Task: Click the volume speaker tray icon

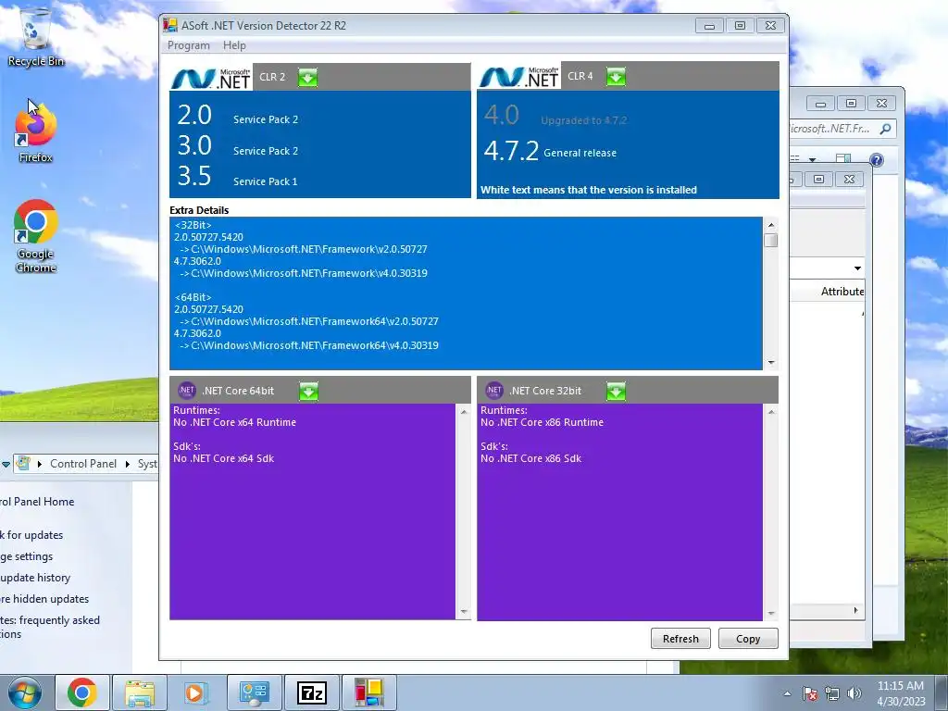Action: click(854, 693)
